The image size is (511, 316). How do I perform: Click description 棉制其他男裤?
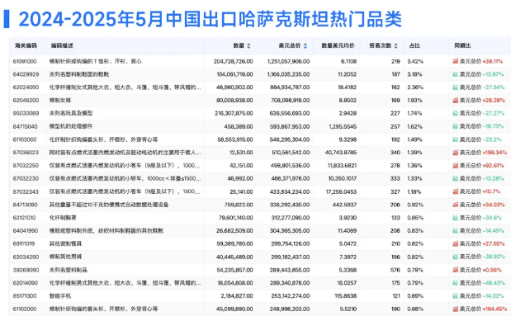click(x=65, y=257)
